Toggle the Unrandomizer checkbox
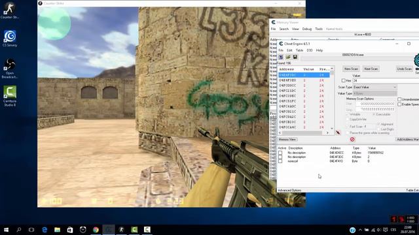 399,99
